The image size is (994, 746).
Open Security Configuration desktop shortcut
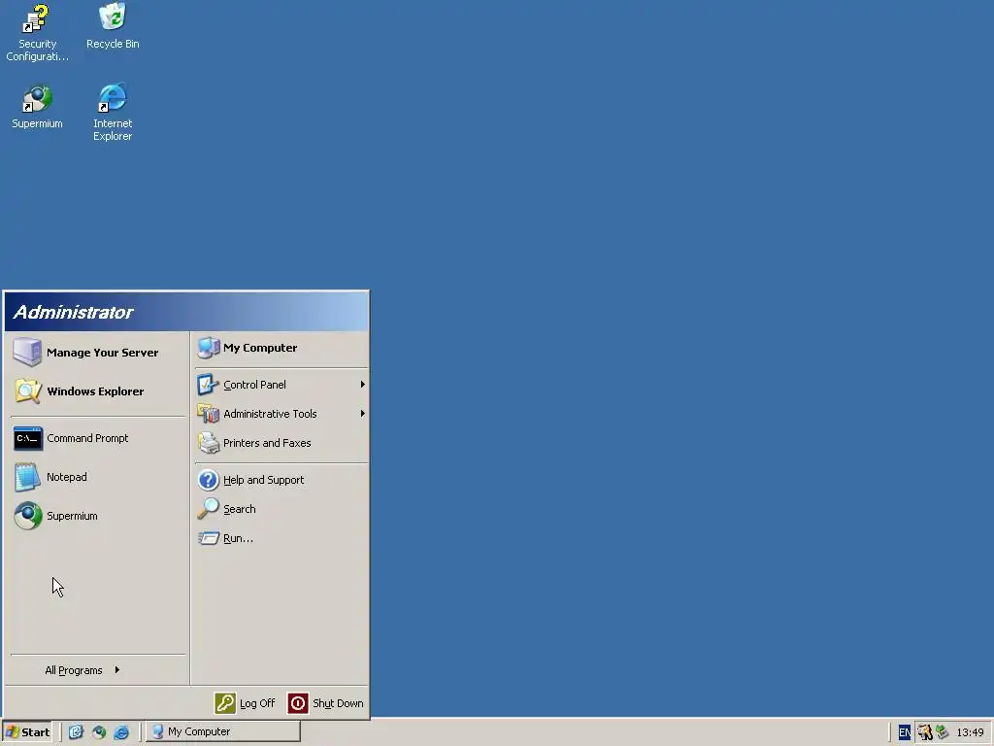coord(37,33)
